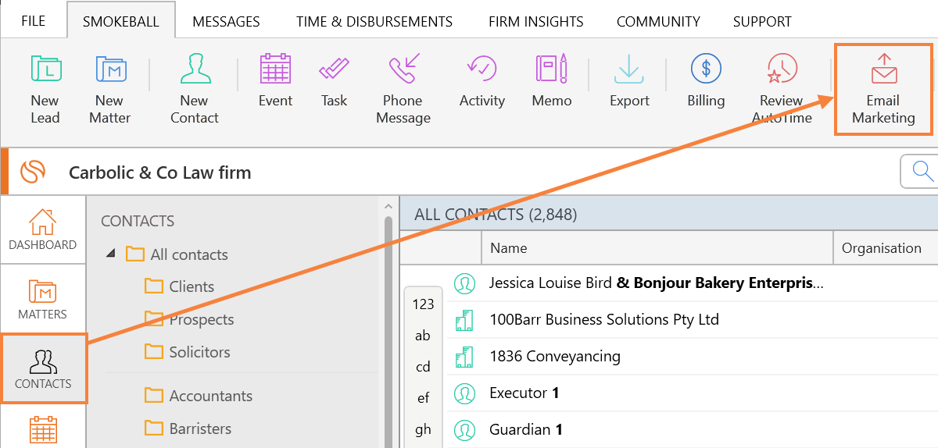
Task: Select the Clients folder
Action: coord(179,286)
